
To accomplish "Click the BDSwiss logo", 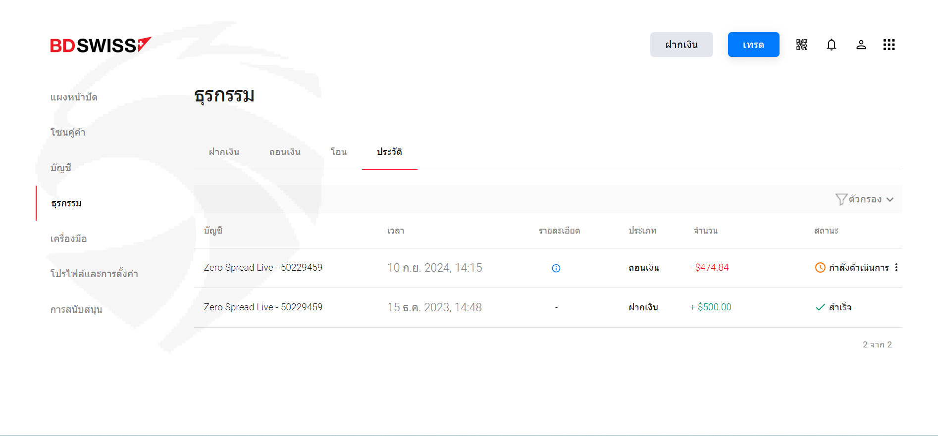I will (101, 45).
